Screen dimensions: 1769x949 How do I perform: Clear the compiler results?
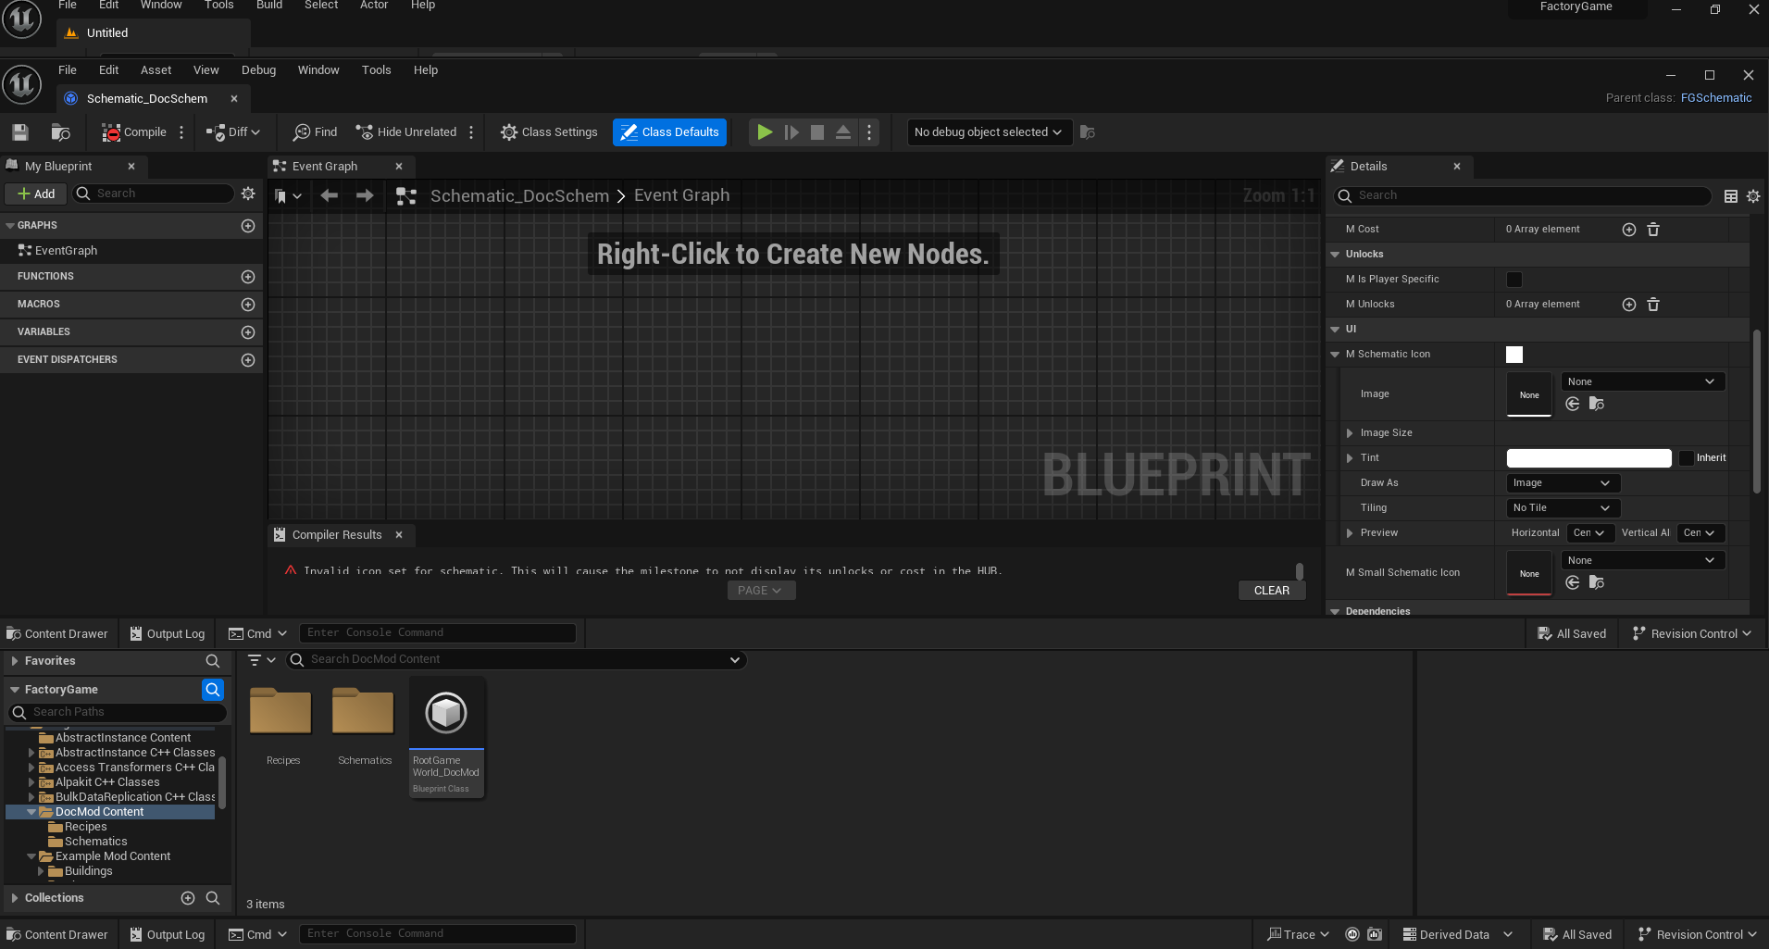click(1271, 590)
